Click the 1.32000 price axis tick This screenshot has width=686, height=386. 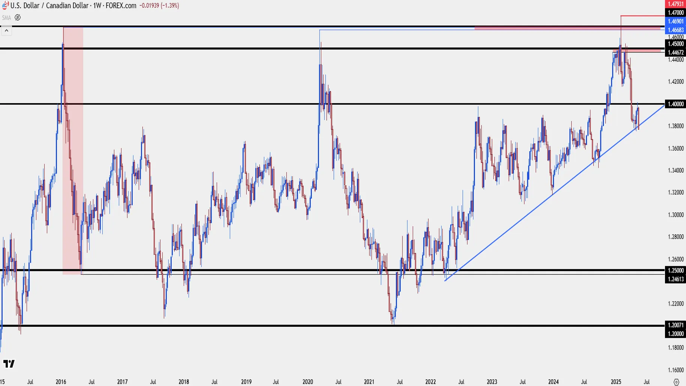(676, 192)
